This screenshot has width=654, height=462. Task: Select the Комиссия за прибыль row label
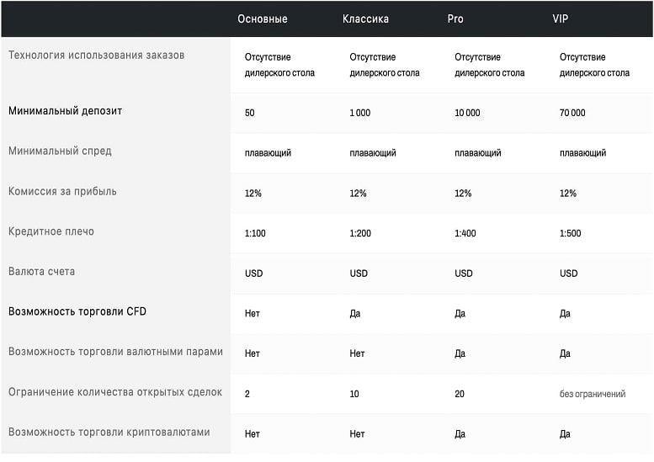(62, 191)
